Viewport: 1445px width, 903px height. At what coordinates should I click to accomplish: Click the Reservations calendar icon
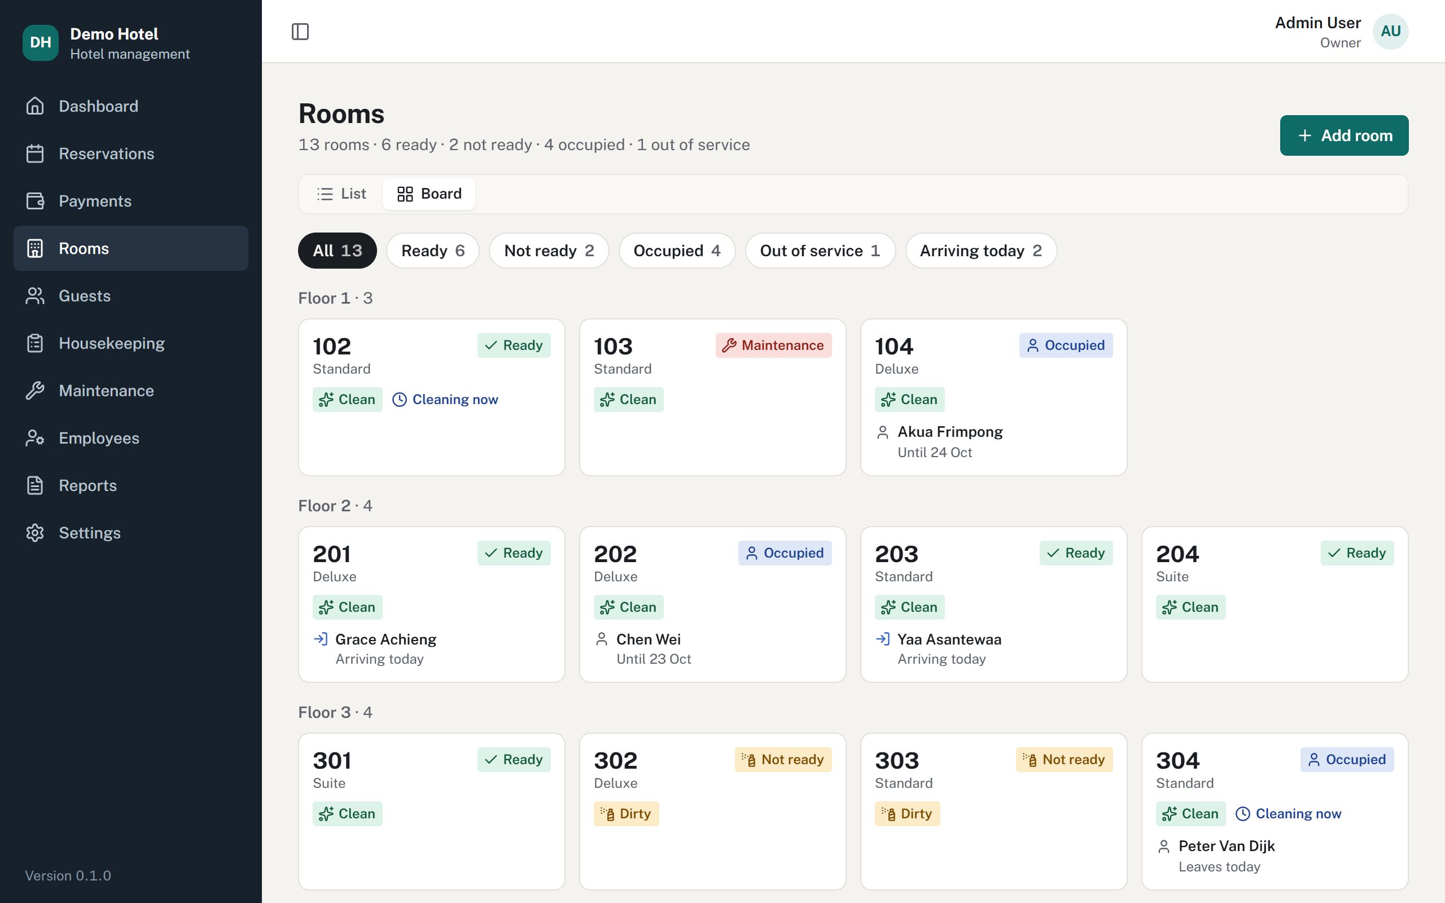pos(35,154)
